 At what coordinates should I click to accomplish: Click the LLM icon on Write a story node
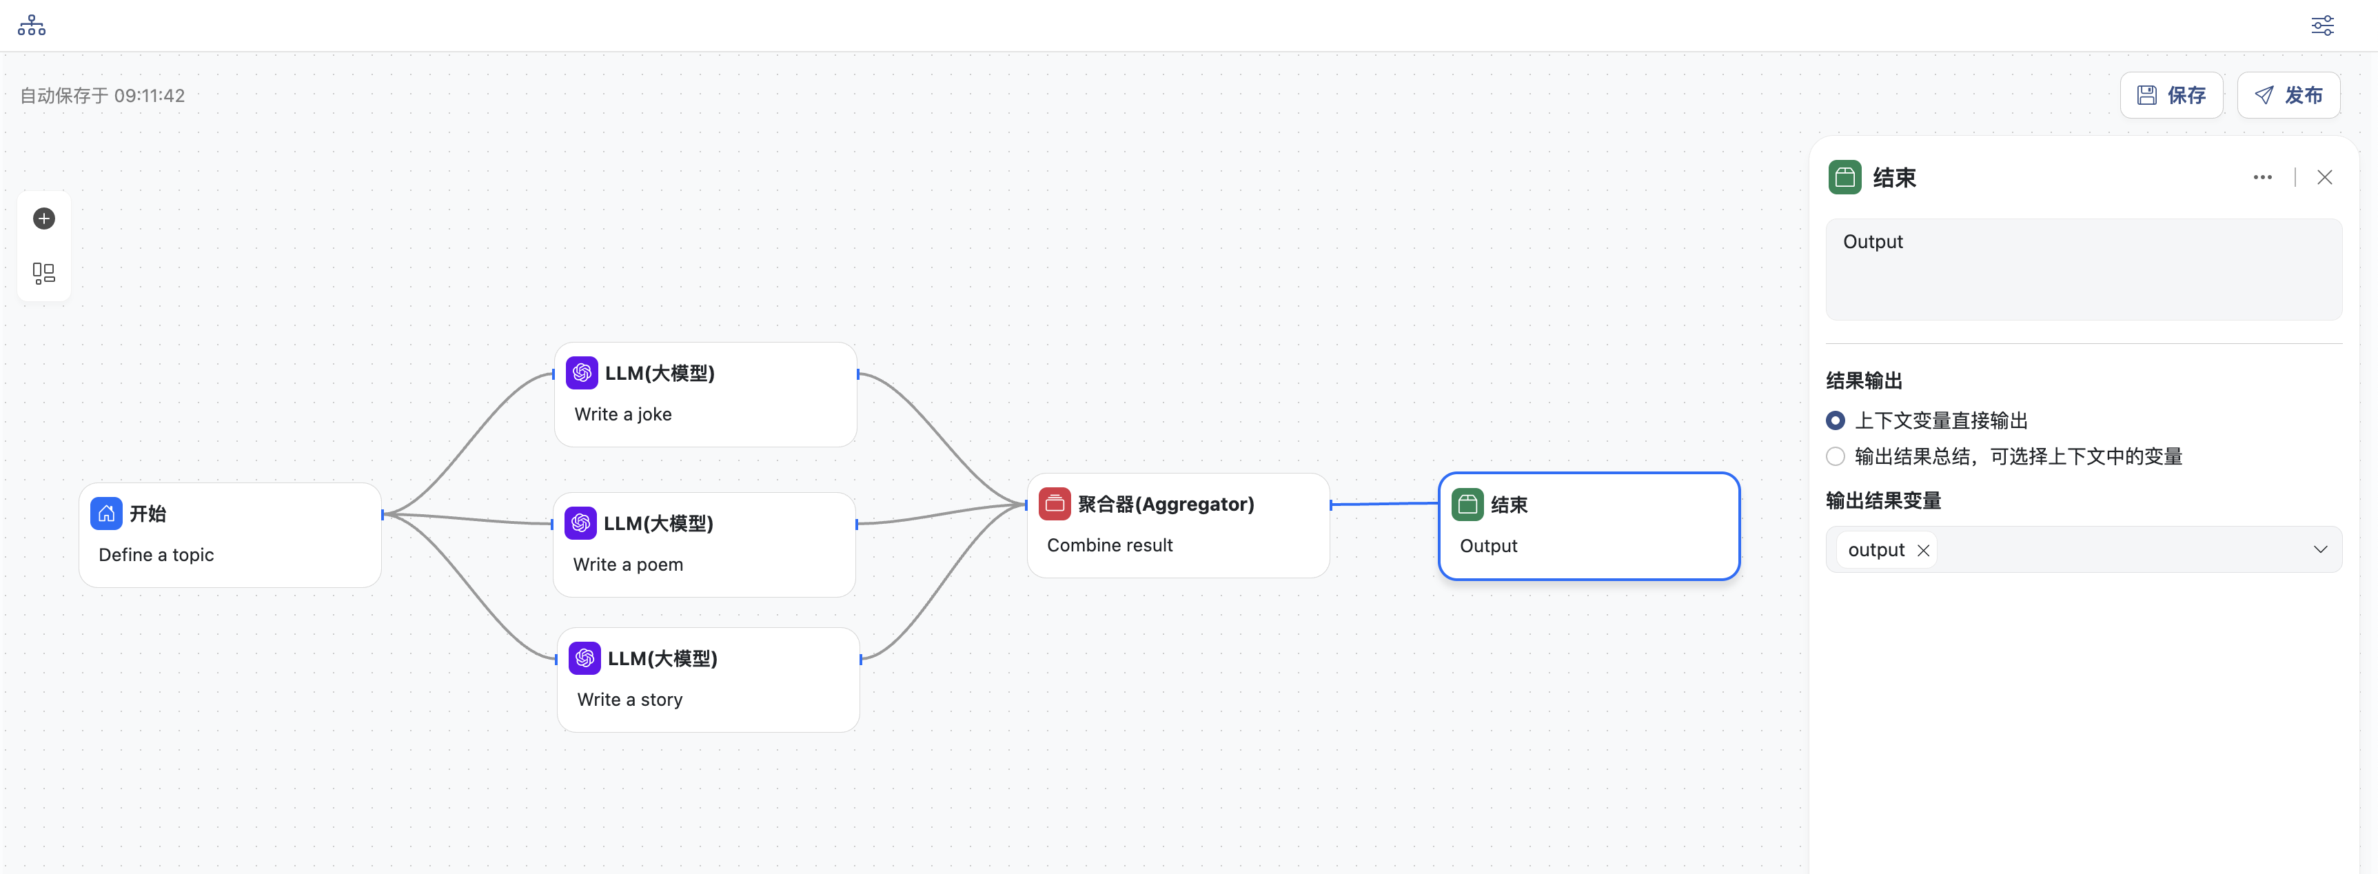pos(585,658)
